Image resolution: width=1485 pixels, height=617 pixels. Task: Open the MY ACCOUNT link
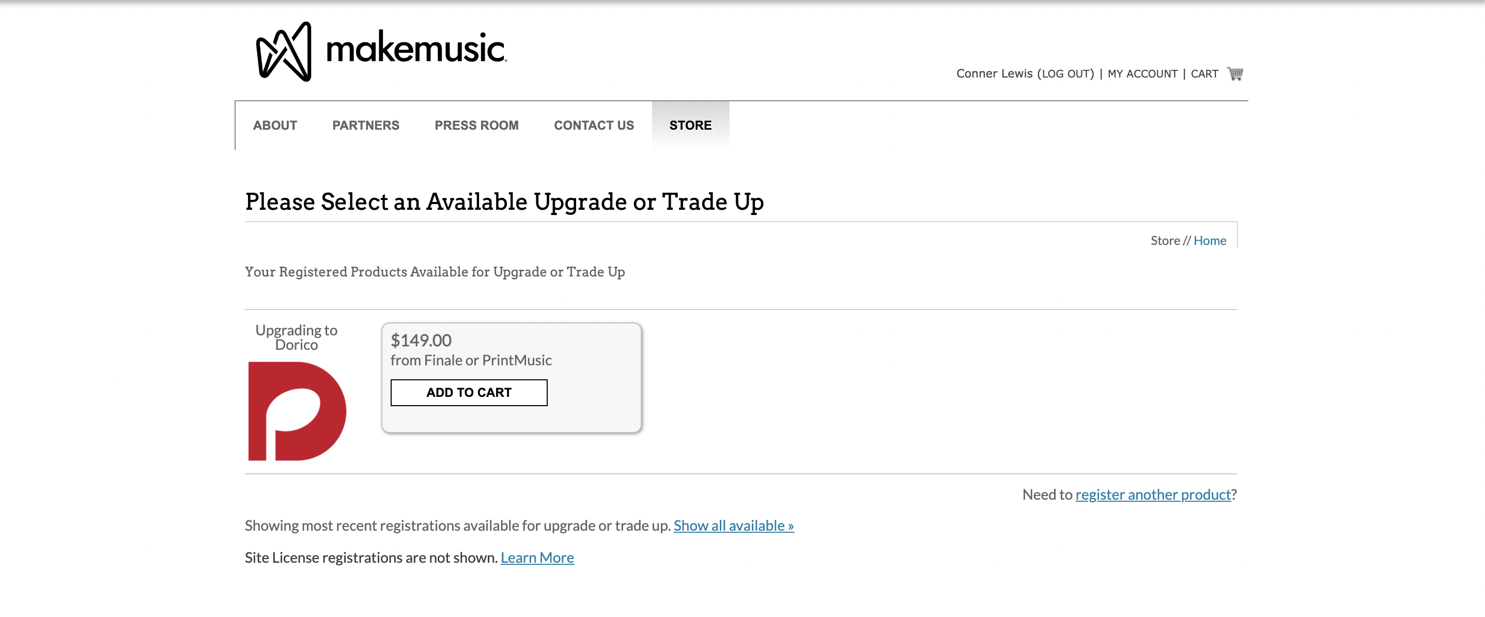coord(1142,74)
